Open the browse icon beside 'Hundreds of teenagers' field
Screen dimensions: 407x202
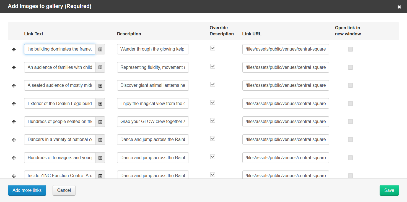click(100, 158)
